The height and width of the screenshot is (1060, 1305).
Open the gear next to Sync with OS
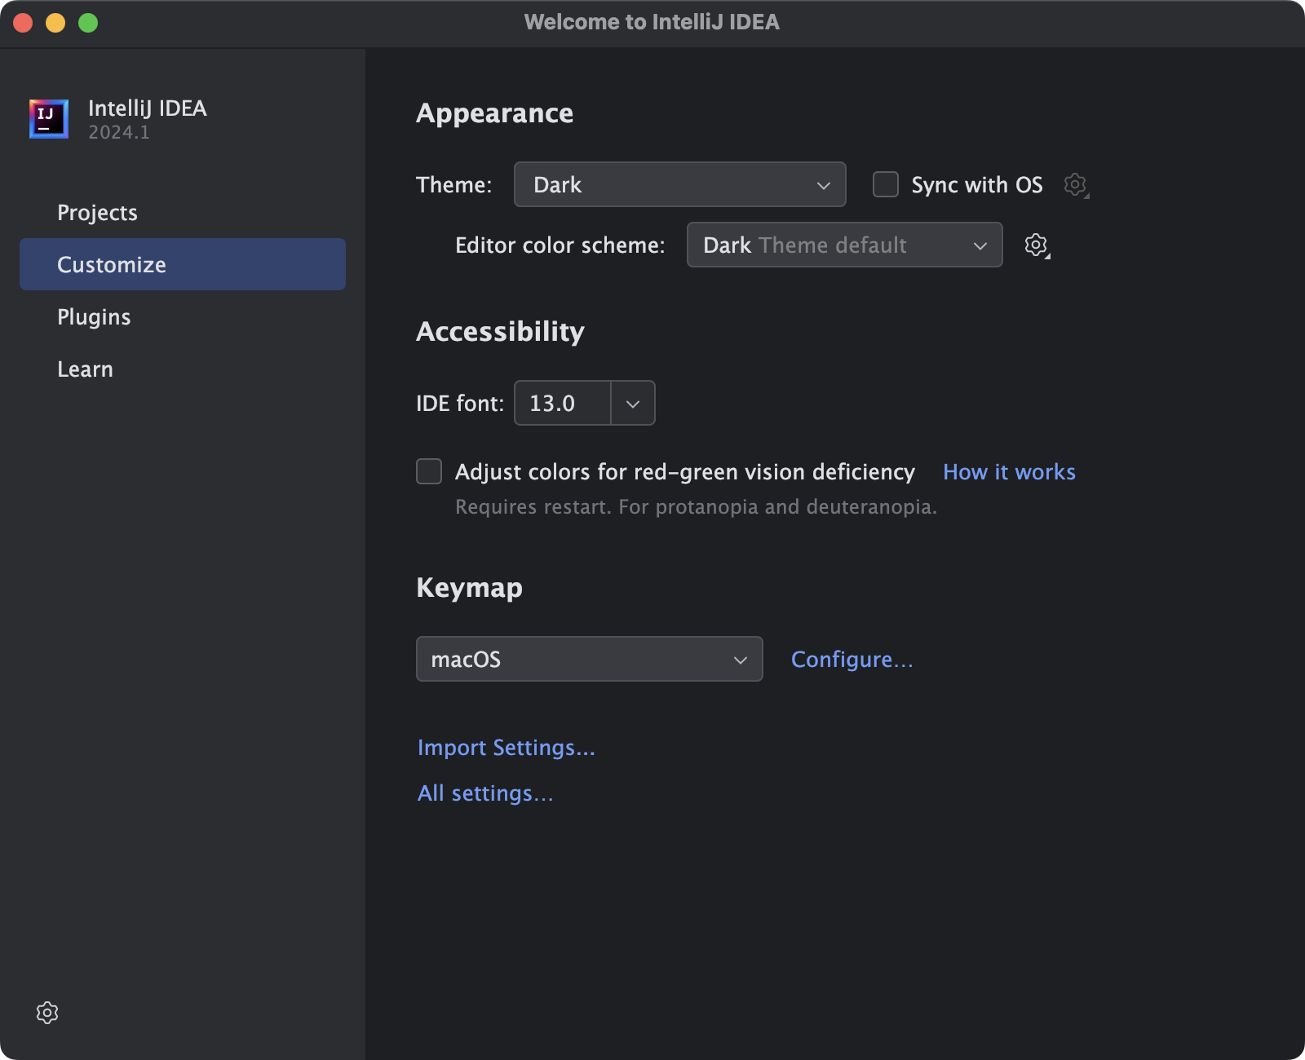point(1076,185)
